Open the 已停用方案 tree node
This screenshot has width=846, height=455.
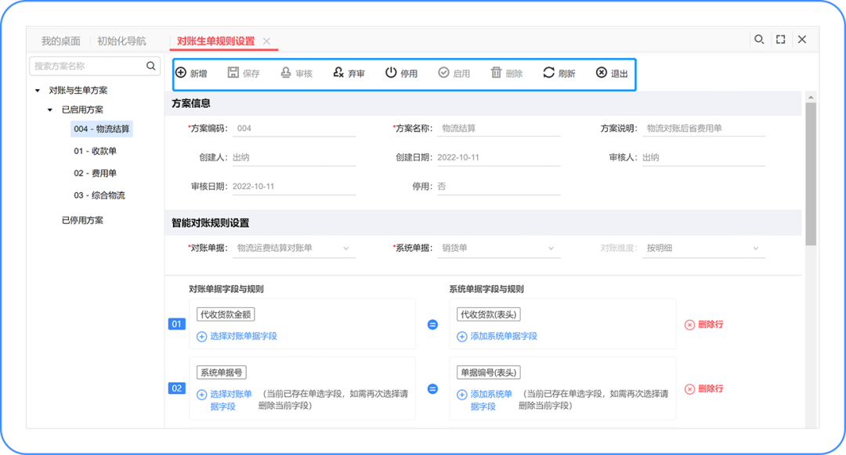coord(82,220)
